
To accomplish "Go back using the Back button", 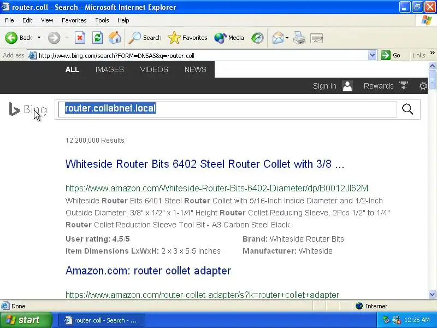I will [x=19, y=38].
